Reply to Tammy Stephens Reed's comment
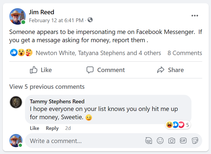The height and width of the screenshot is (154, 211). [52, 128]
